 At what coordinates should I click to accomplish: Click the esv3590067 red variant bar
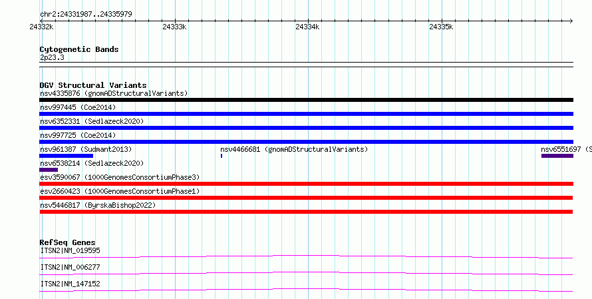(x=306, y=184)
